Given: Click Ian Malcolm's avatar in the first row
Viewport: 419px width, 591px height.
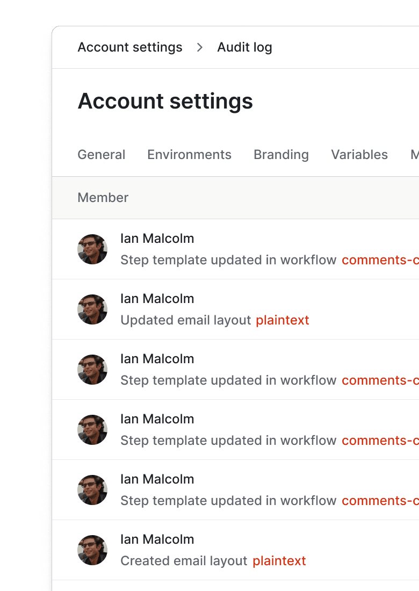Looking at the screenshot, I should pos(92,249).
